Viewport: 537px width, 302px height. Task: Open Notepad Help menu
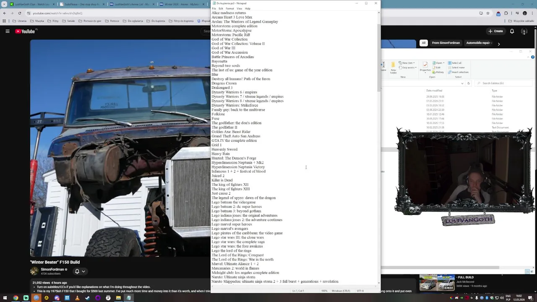248,8
